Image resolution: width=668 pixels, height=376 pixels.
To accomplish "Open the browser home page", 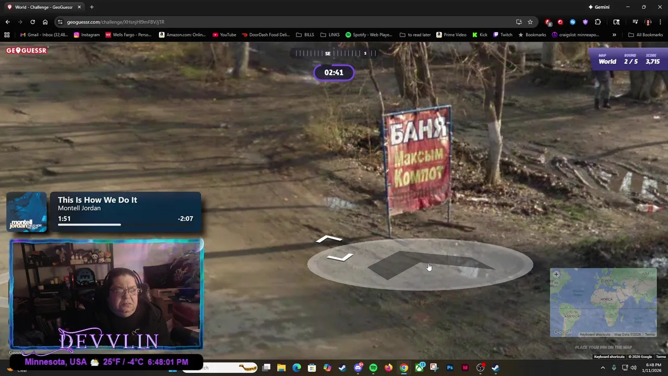I will pos(45,22).
